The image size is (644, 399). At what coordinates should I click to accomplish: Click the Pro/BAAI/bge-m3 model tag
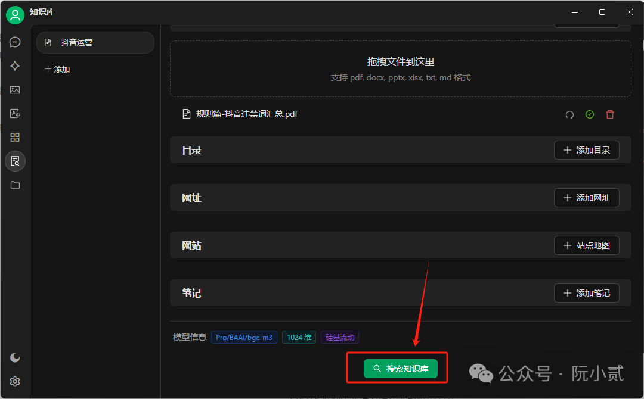point(244,338)
